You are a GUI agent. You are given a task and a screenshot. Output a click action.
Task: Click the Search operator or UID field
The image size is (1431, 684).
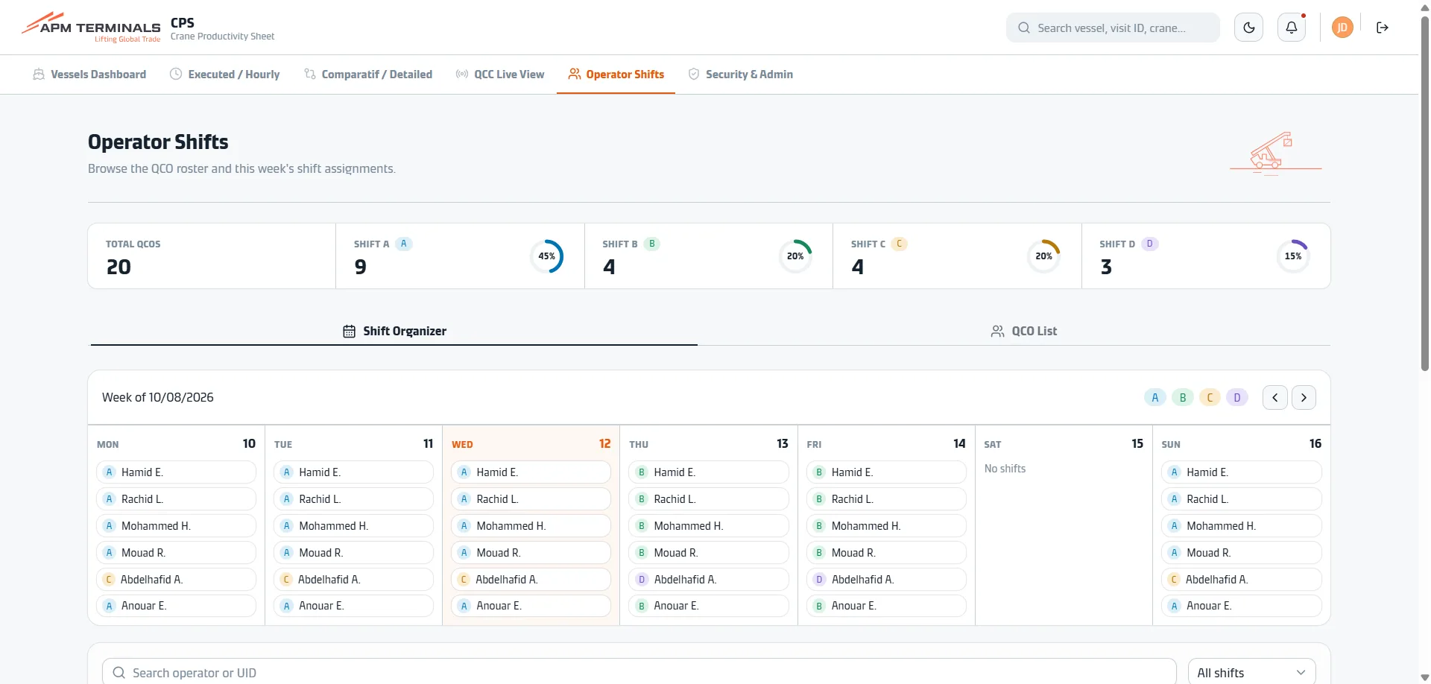tap(639, 673)
